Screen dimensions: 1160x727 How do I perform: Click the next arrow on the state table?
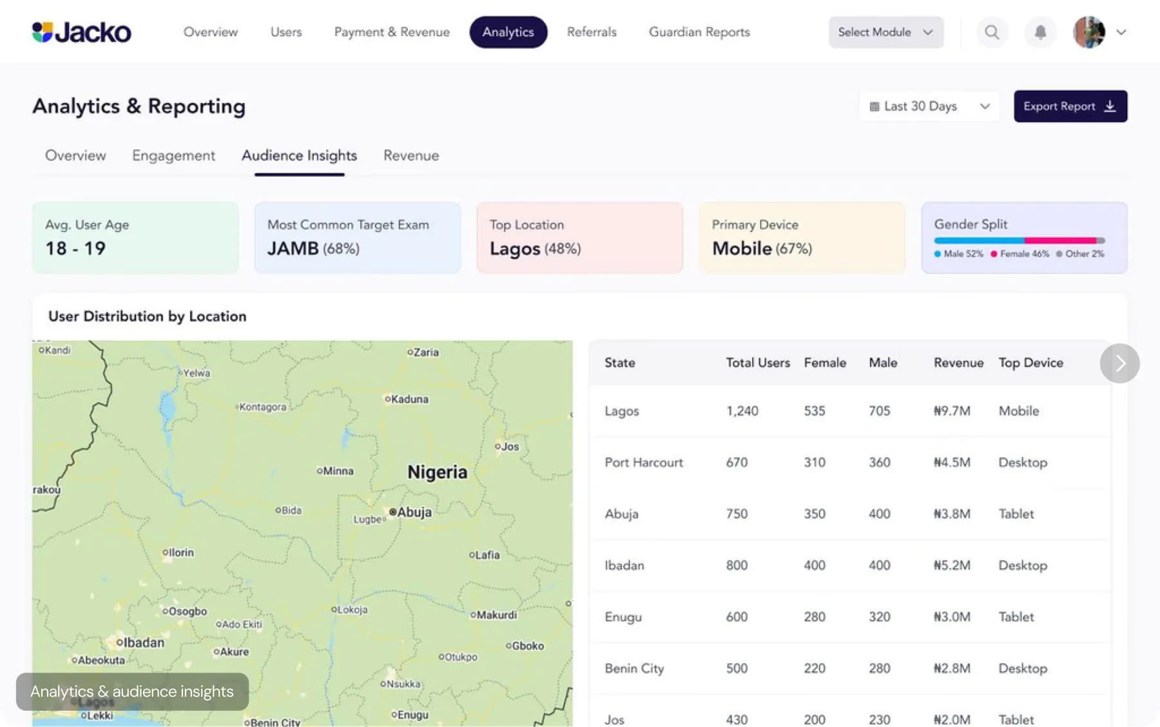click(1120, 363)
